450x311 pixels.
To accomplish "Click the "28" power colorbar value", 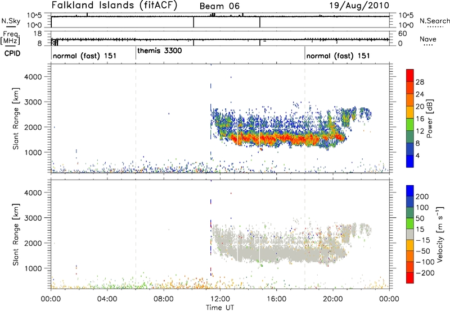I will [420, 82].
